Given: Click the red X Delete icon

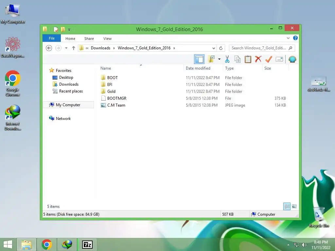Looking at the screenshot, I should (258, 59).
